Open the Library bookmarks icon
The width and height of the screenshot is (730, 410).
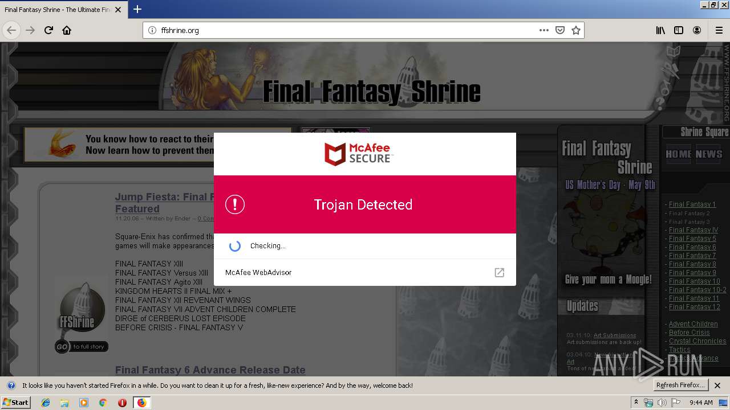(660, 30)
